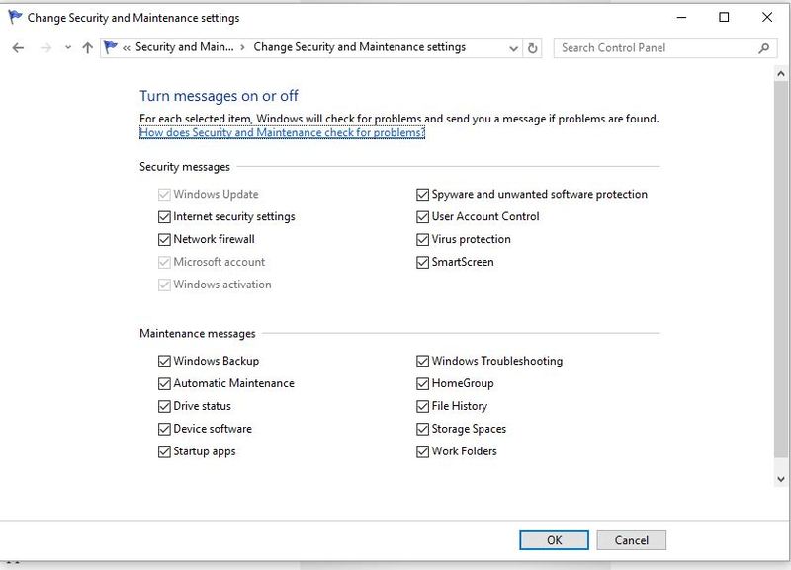Toggle the Virus protection checkbox
Screen dimensions: 791x570
pos(421,239)
